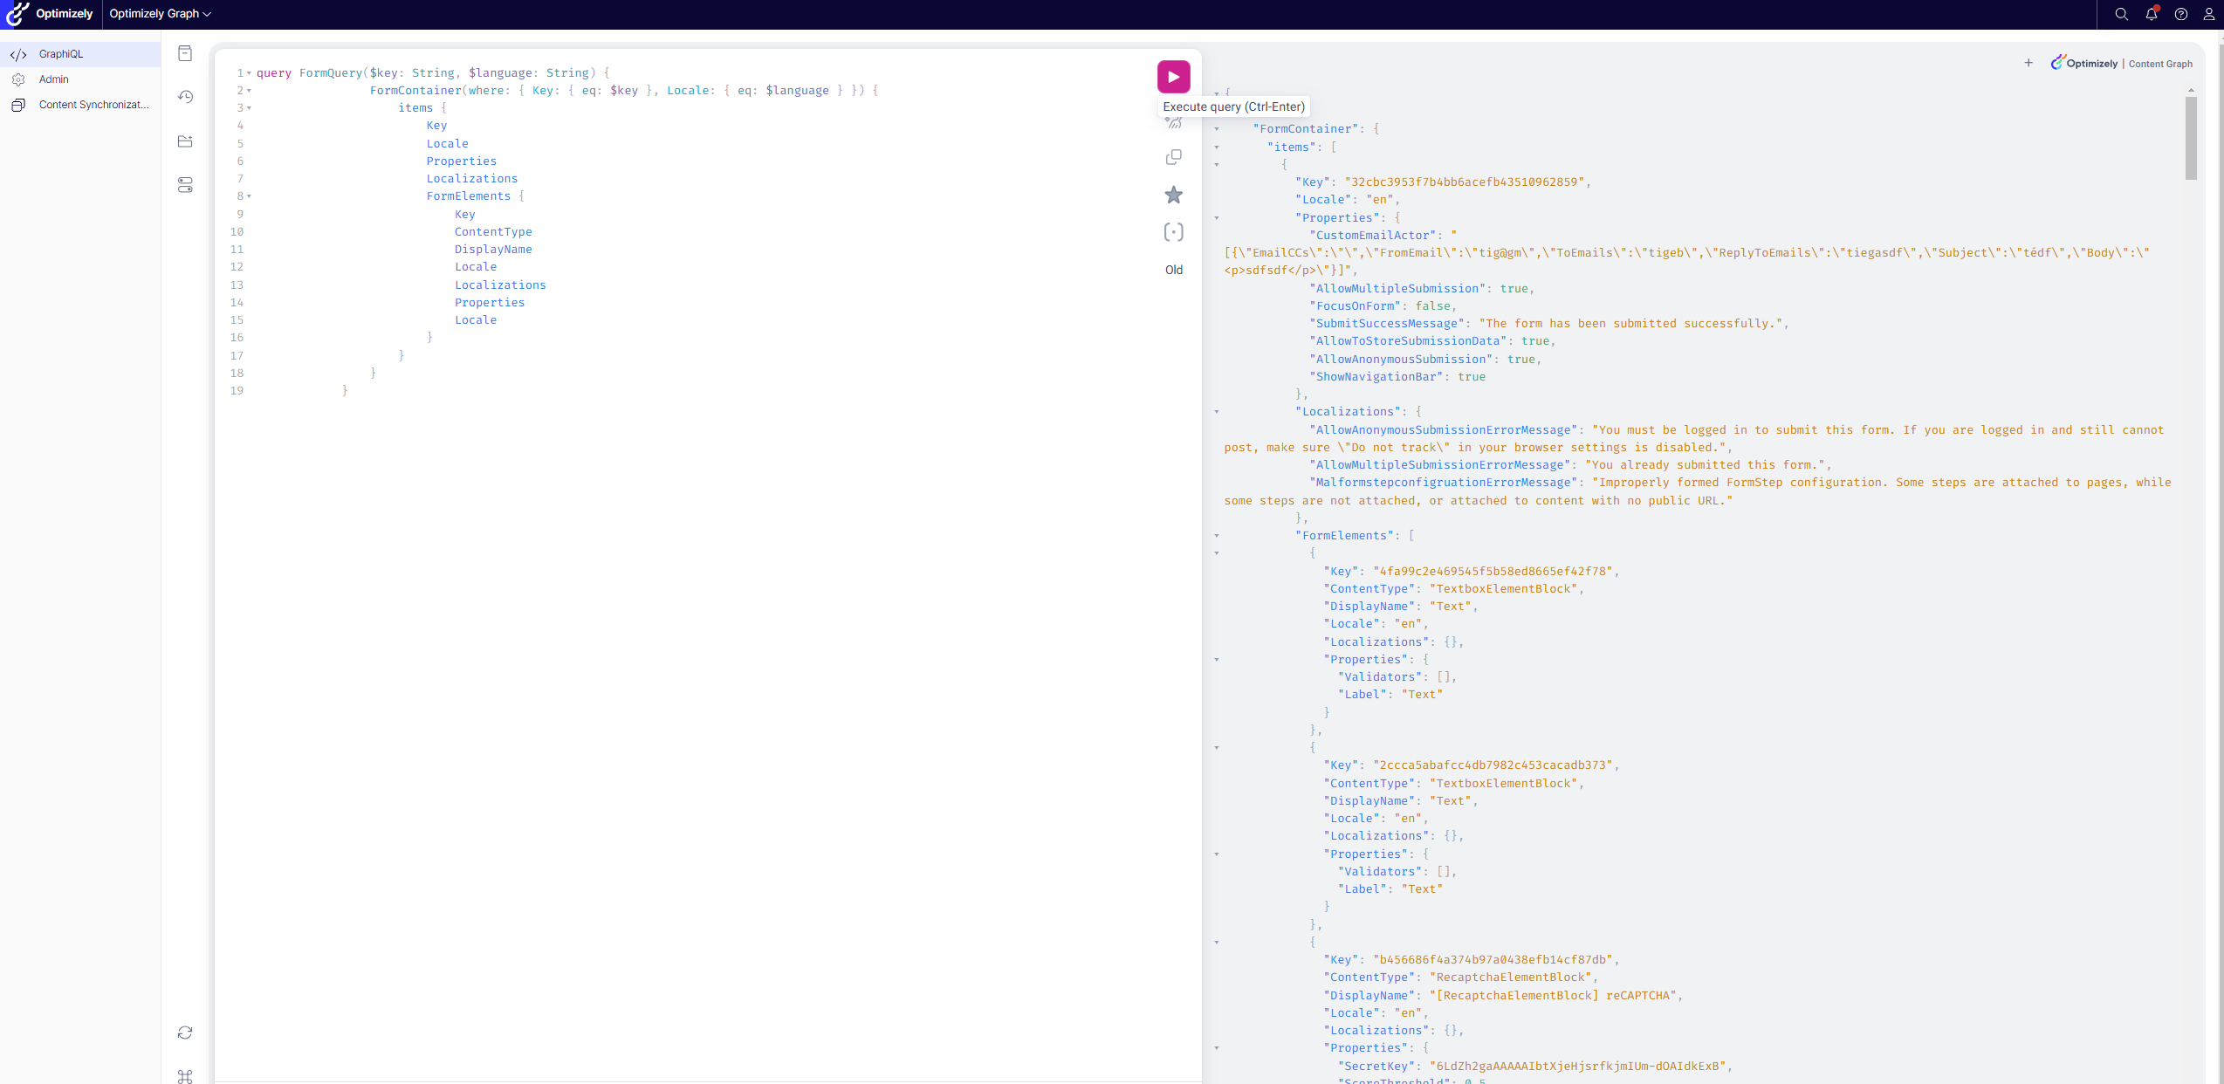Click the re-fetch schema refresh icon

(185, 1033)
